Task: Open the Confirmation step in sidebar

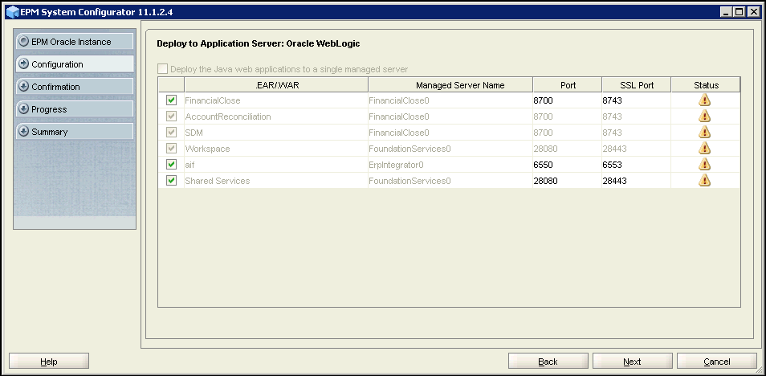Action: (x=73, y=87)
